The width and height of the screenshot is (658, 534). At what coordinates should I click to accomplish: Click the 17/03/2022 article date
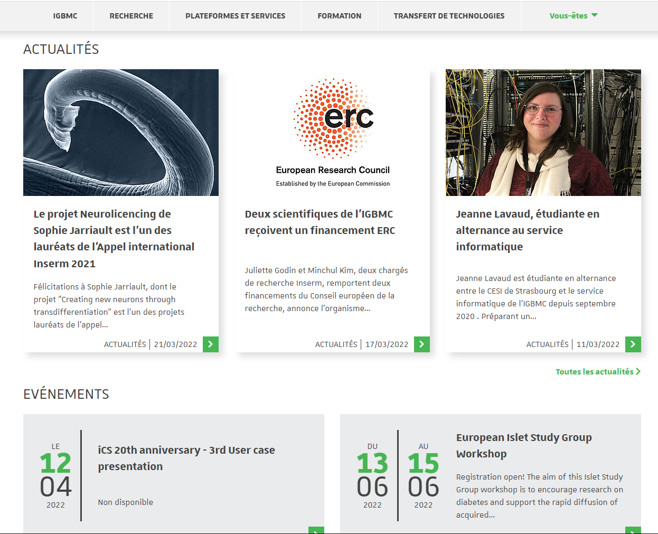(x=387, y=344)
